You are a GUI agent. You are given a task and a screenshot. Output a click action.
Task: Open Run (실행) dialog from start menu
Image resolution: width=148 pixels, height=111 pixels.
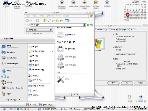(33, 95)
